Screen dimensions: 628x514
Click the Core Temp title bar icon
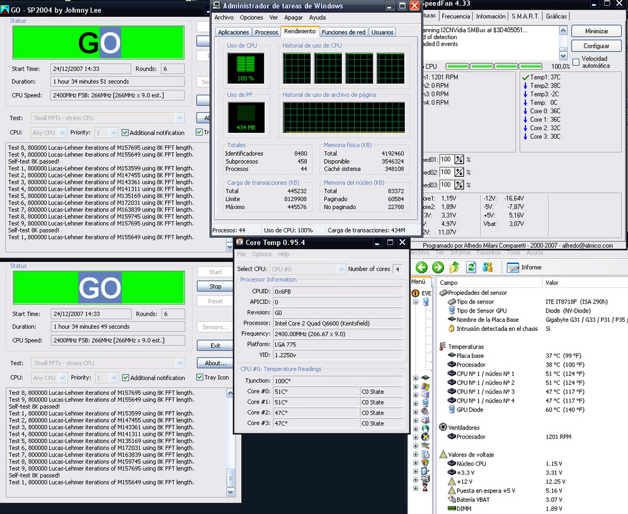tap(240, 242)
